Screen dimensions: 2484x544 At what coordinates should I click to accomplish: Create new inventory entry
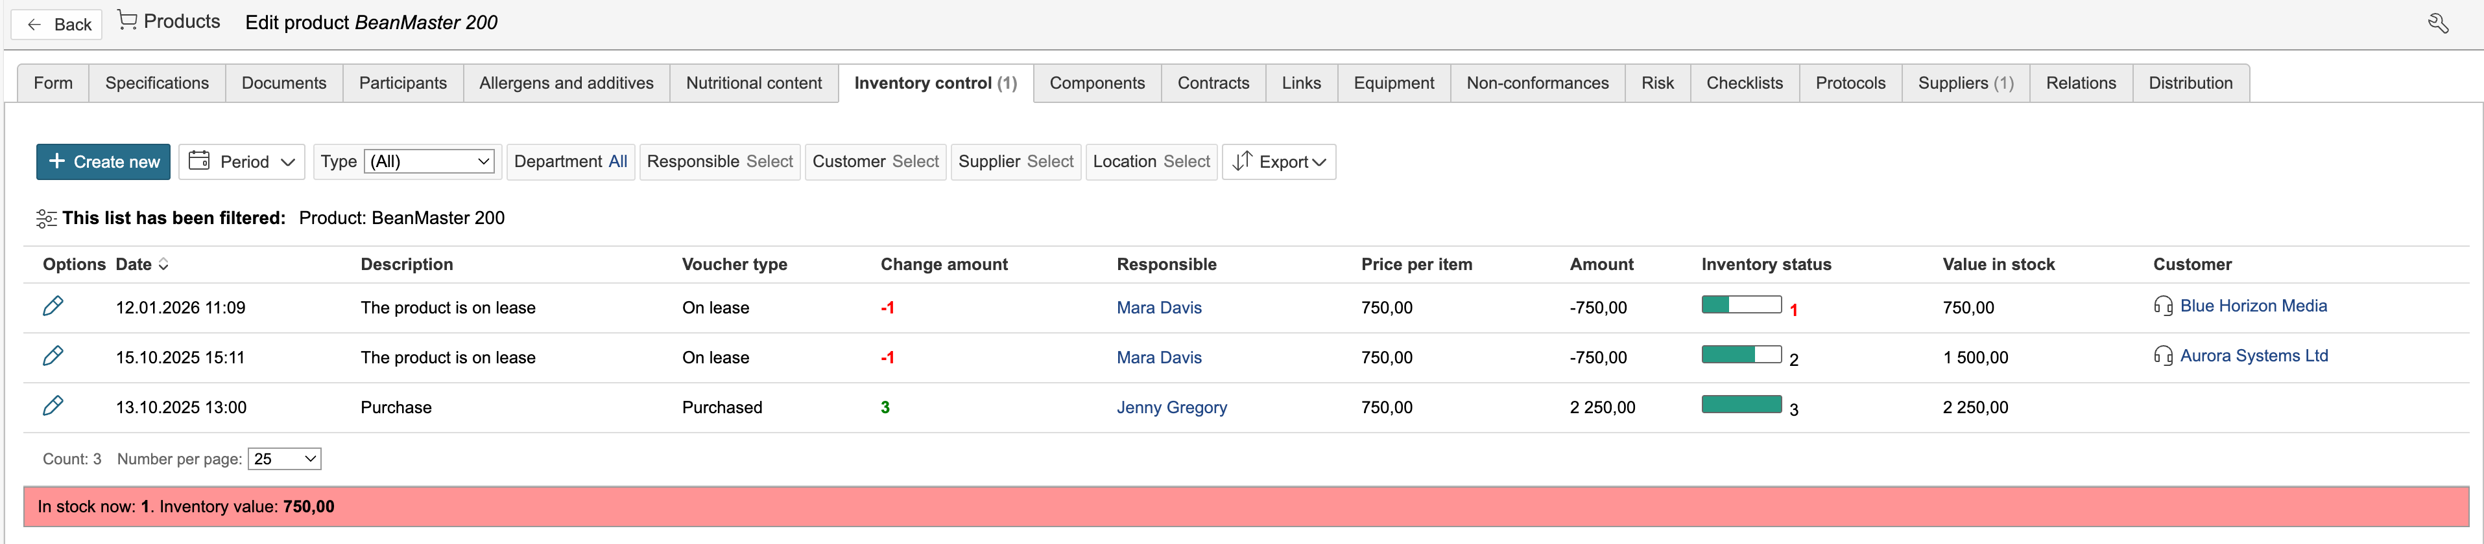(x=103, y=162)
